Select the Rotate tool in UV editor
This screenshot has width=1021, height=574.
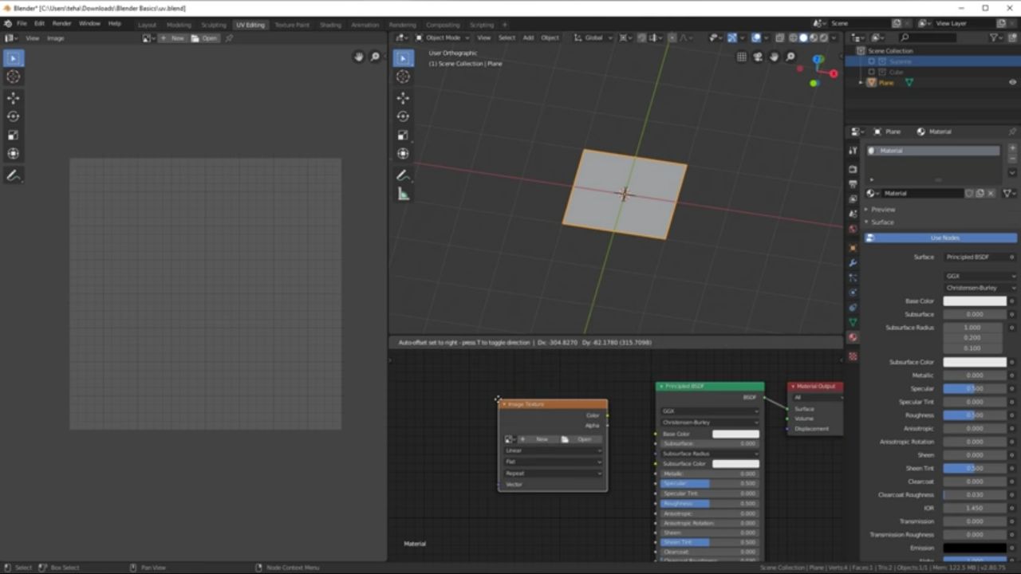[x=14, y=116]
